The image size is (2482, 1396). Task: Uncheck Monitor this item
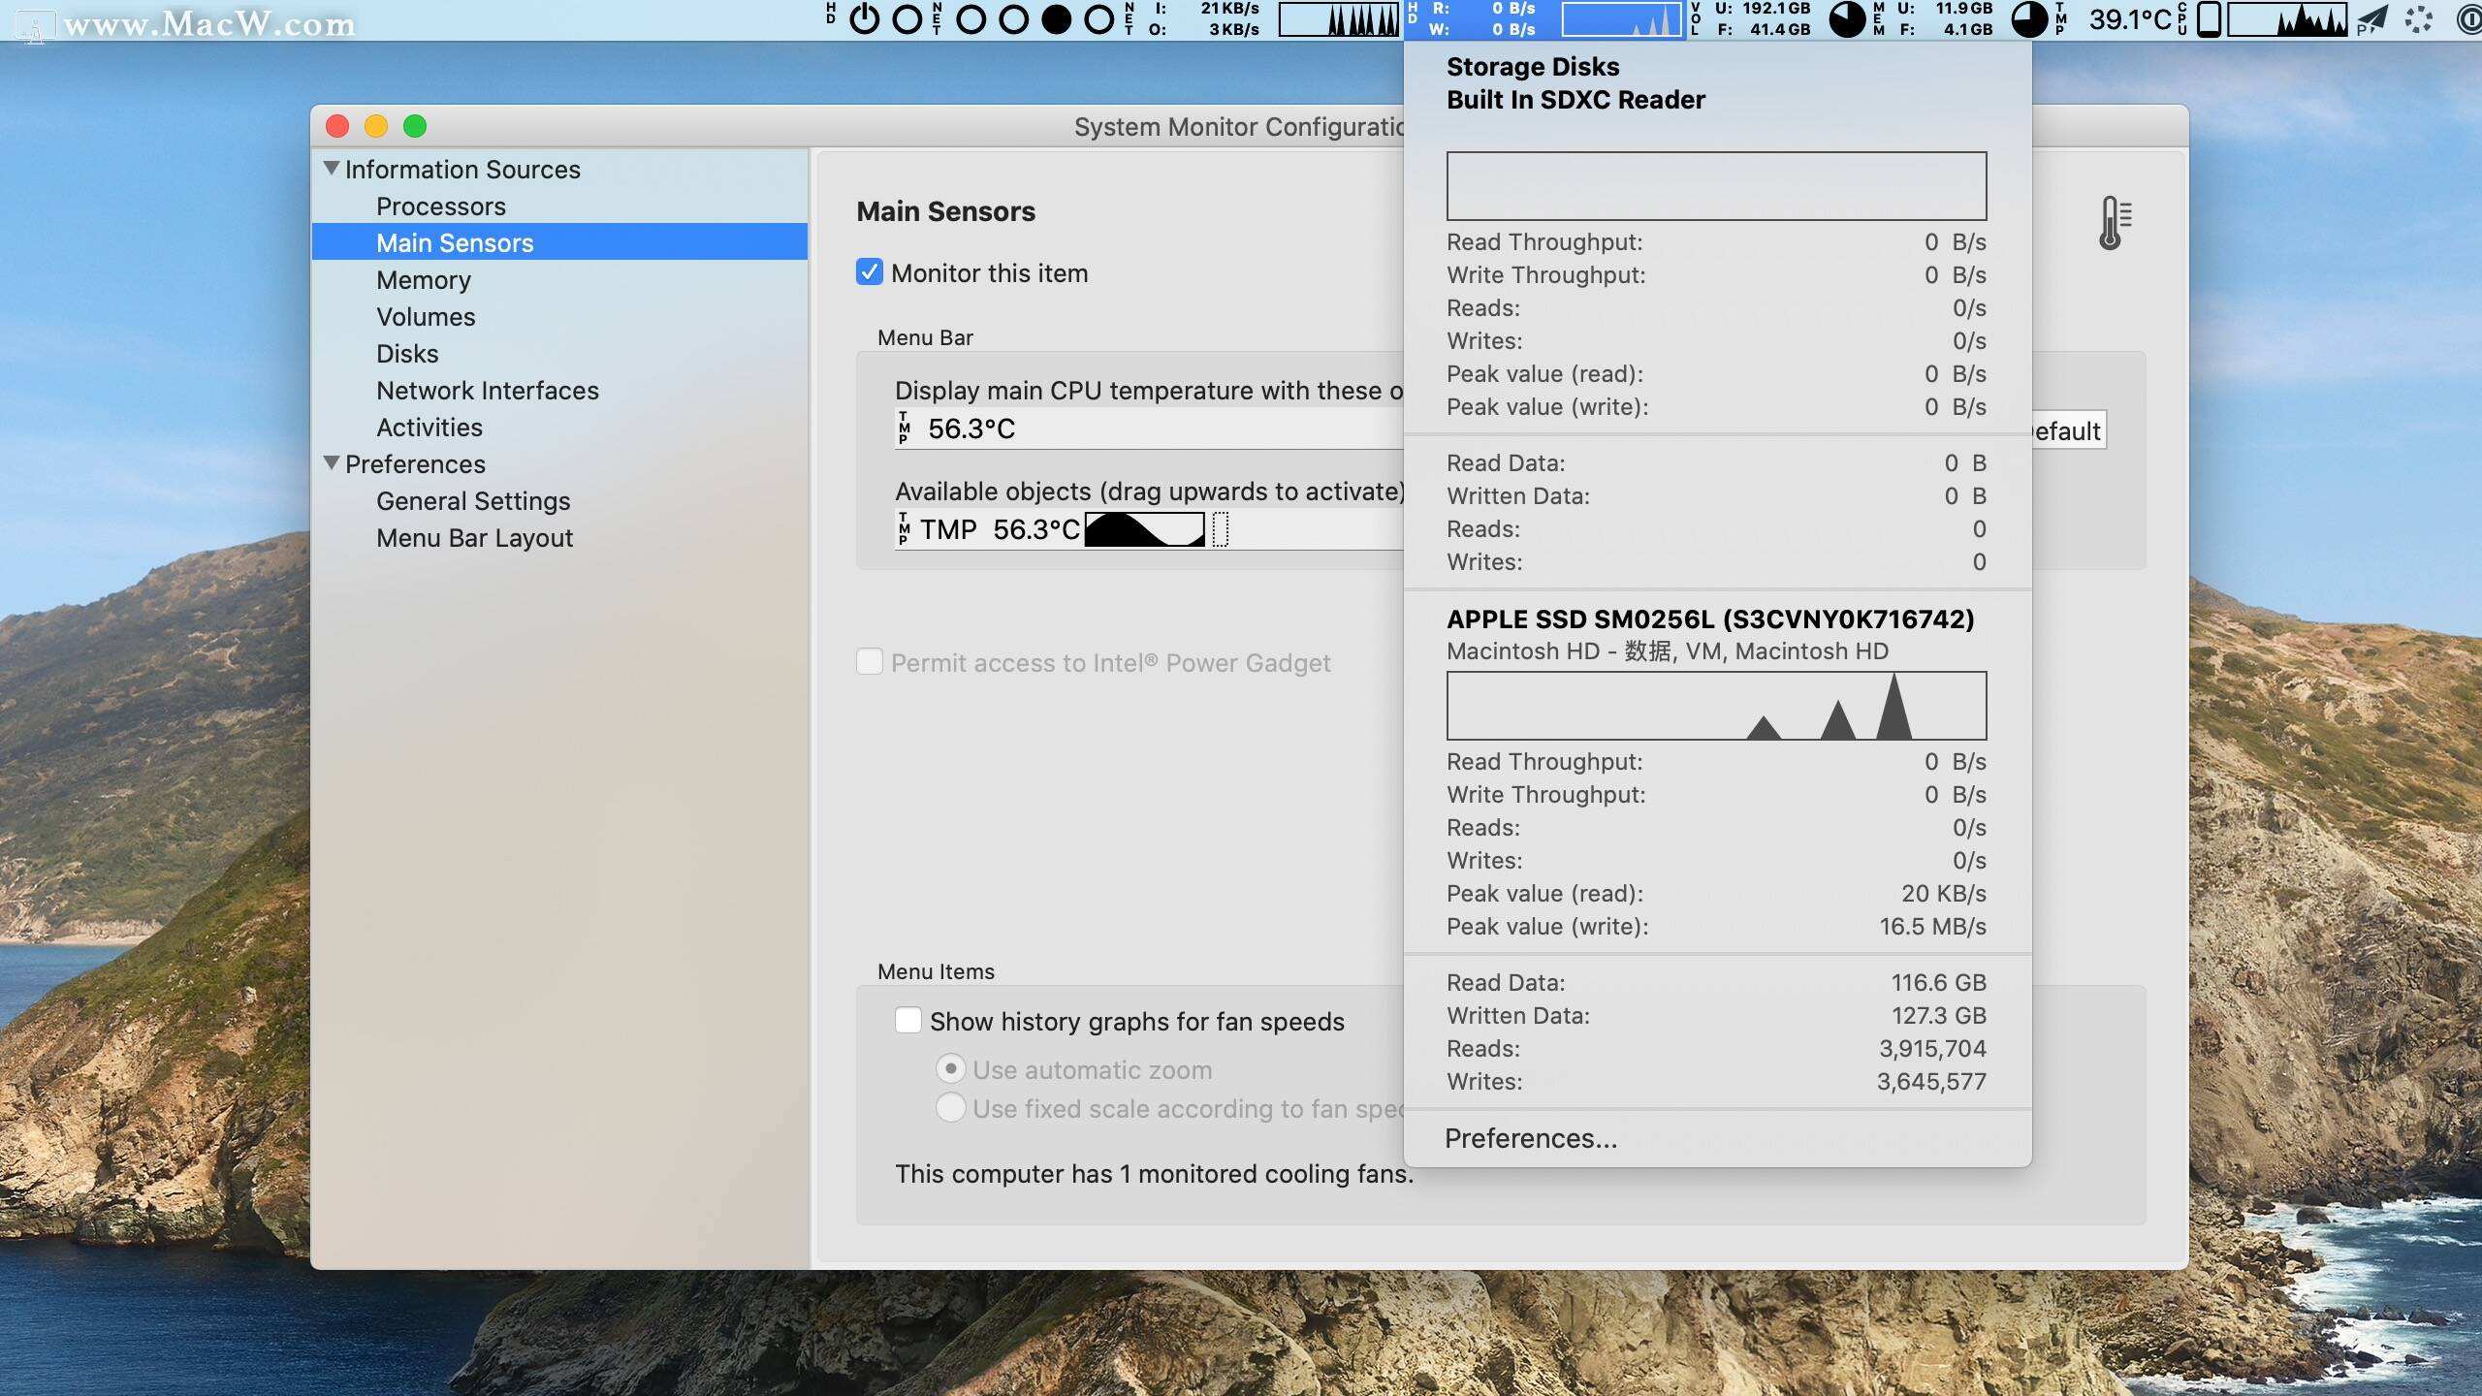click(x=870, y=272)
